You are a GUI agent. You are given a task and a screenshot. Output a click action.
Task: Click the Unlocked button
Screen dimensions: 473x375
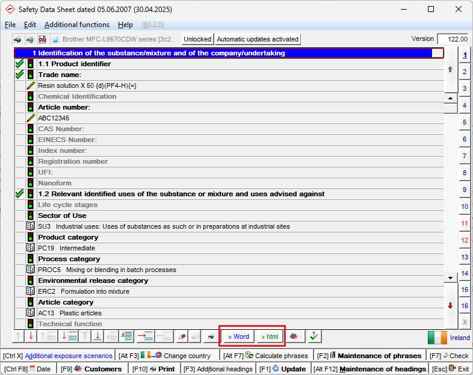point(197,39)
